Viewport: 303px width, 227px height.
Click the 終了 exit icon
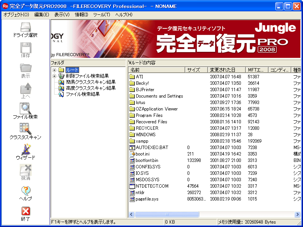(25, 211)
